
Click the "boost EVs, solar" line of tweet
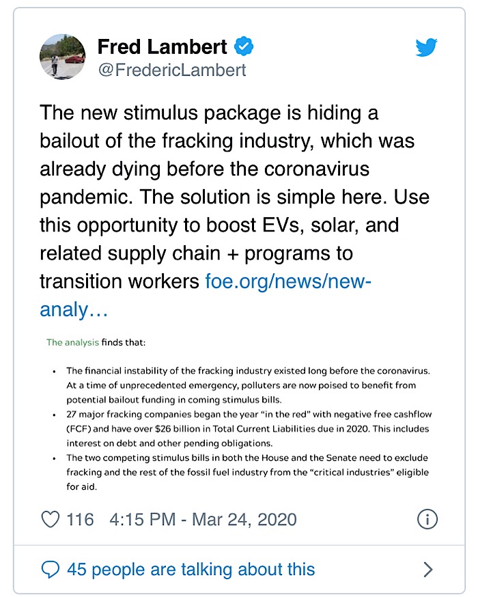coord(219,224)
